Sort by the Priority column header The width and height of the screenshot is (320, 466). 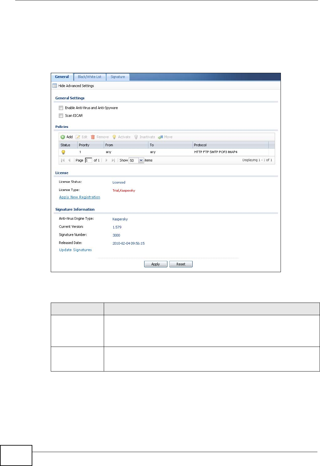91,145
